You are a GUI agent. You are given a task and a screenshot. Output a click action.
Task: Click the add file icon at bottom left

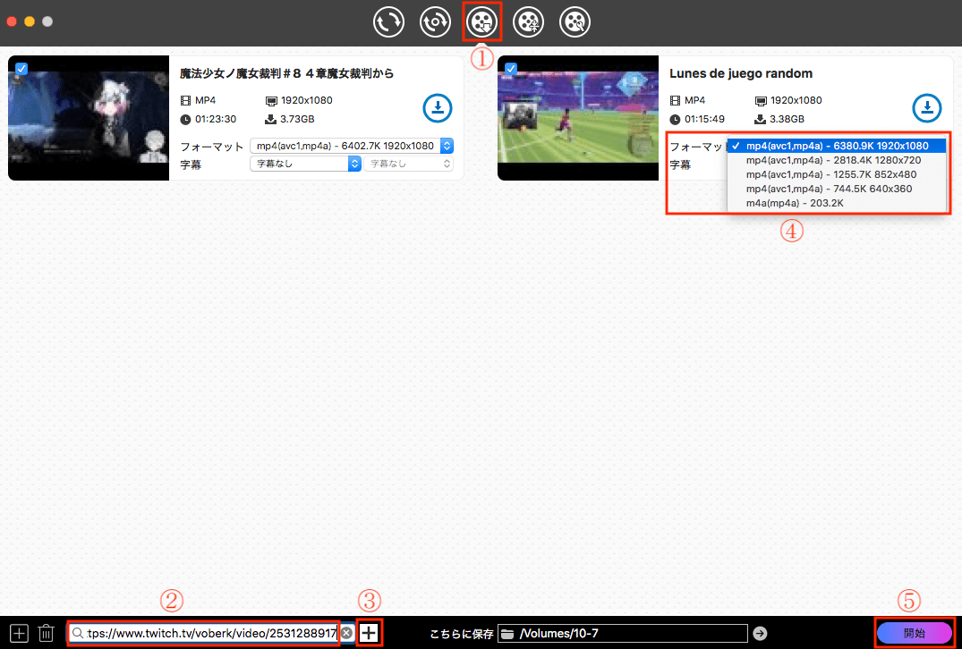tap(20, 633)
